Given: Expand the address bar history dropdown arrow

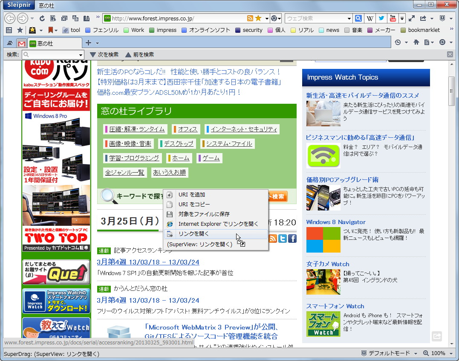Looking at the screenshot, I should click(267, 19).
